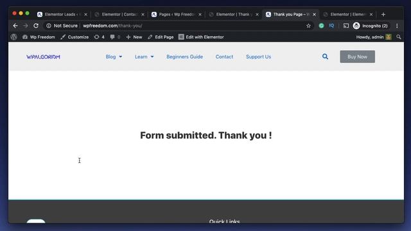Open the Chrome three-dot menu
This screenshot has width=411, height=231.
coord(397,26)
